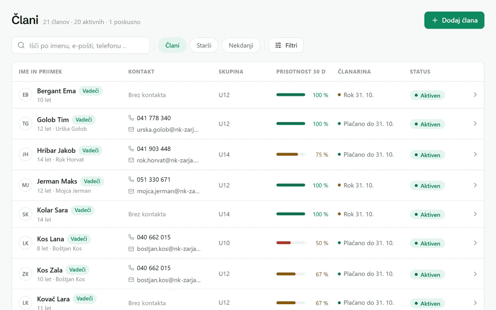Click the ČLANARINA column header

pyautogui.click(x=354, y=72)
